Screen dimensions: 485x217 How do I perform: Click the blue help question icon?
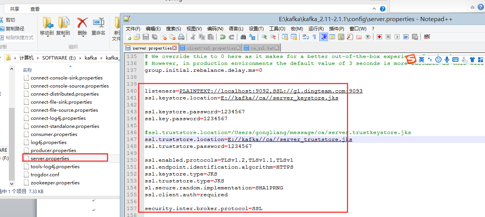click(x=383, y=8)
